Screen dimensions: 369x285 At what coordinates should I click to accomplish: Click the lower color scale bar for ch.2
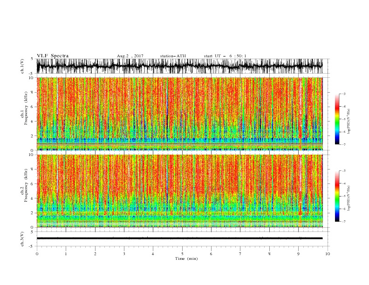pos(337,196)
